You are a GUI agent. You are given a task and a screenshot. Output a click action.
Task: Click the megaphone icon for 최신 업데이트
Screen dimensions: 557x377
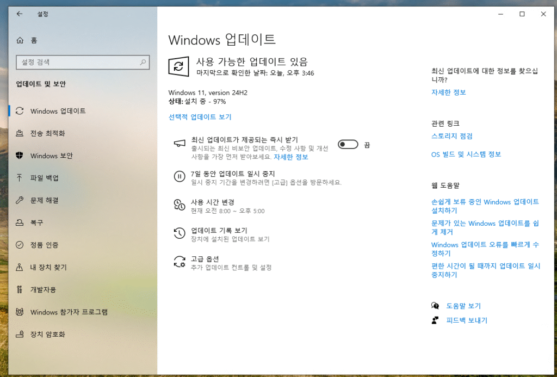click(x=180, y=144)
